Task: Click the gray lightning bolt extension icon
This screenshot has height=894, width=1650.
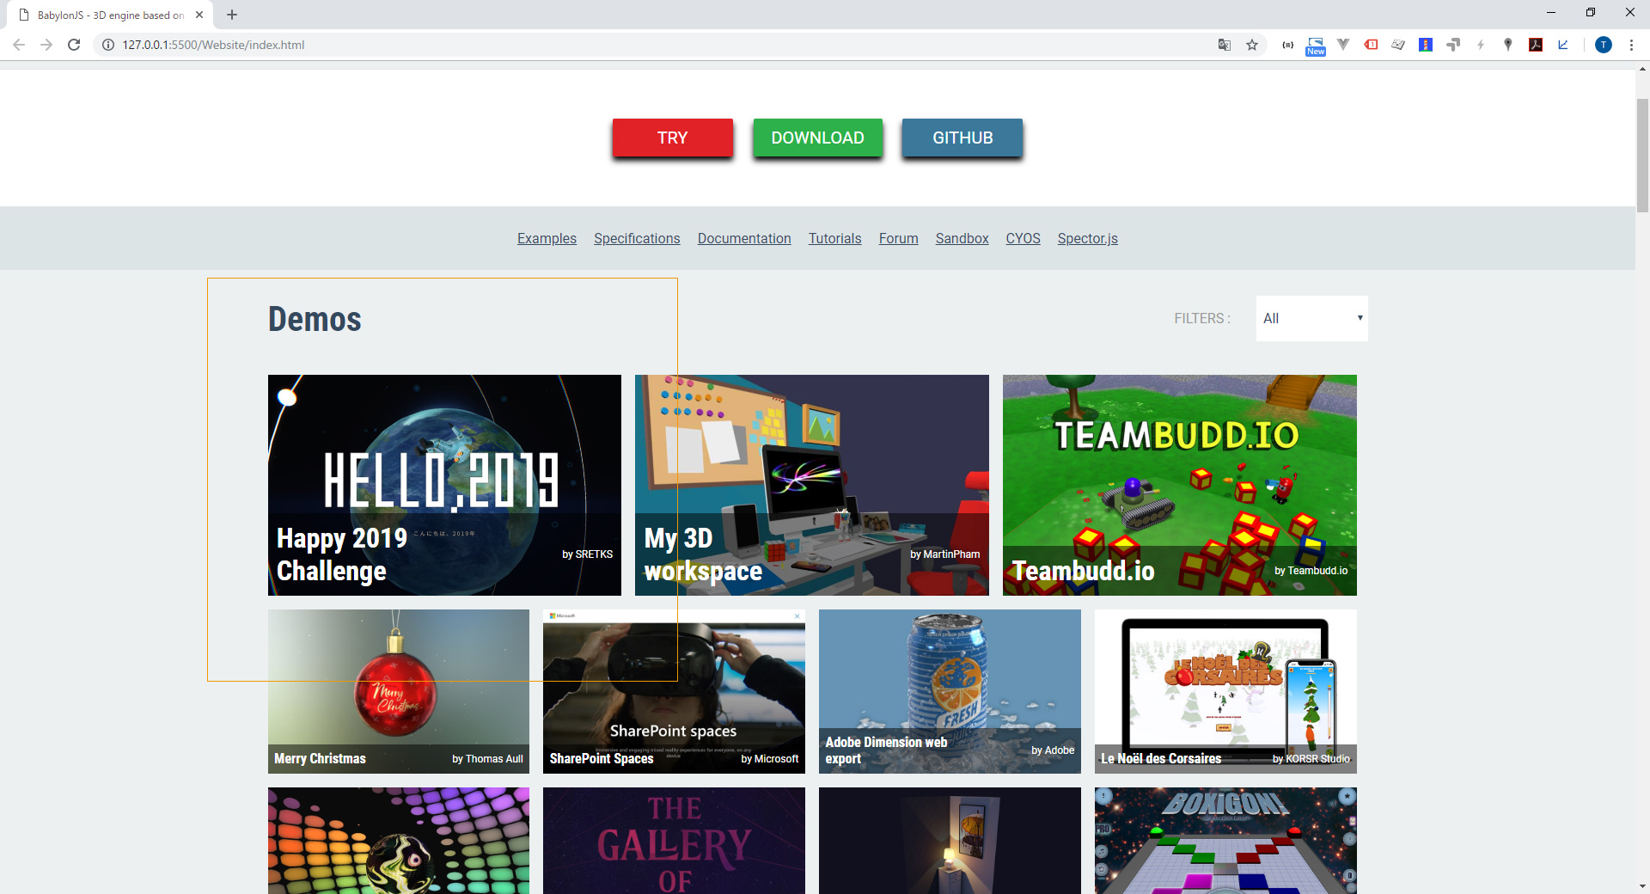Action: click(x=1481, y=45)
